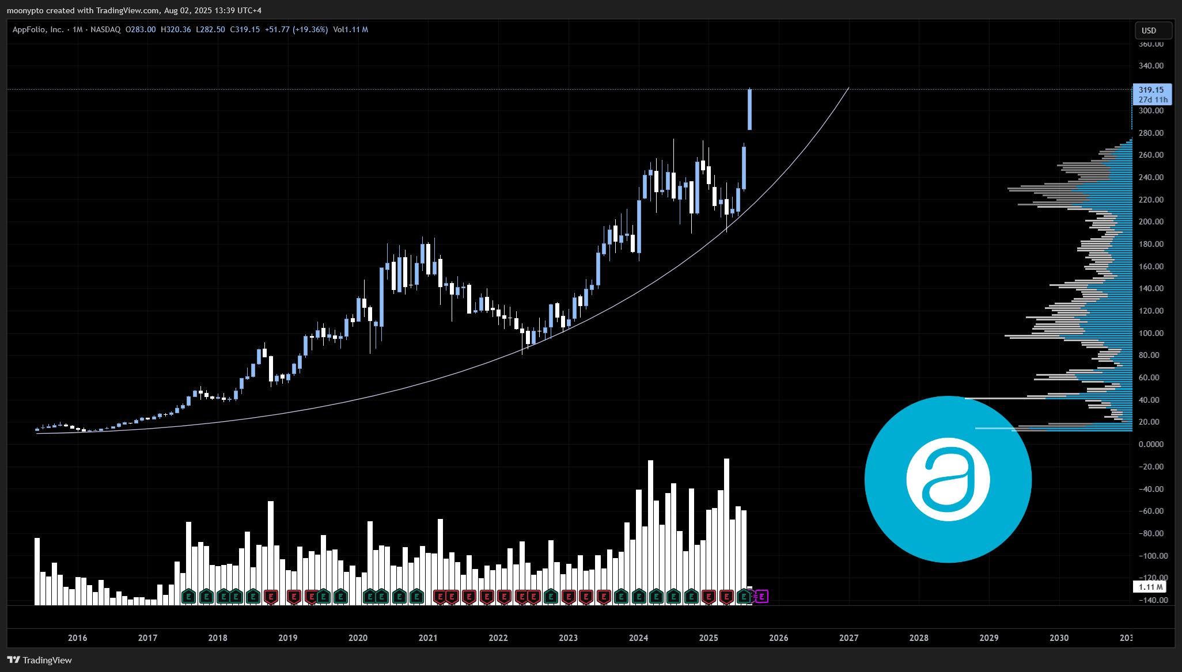The image size is (1182, 672).
Task: Open the USD currency selector
Action: (1153, 30)
